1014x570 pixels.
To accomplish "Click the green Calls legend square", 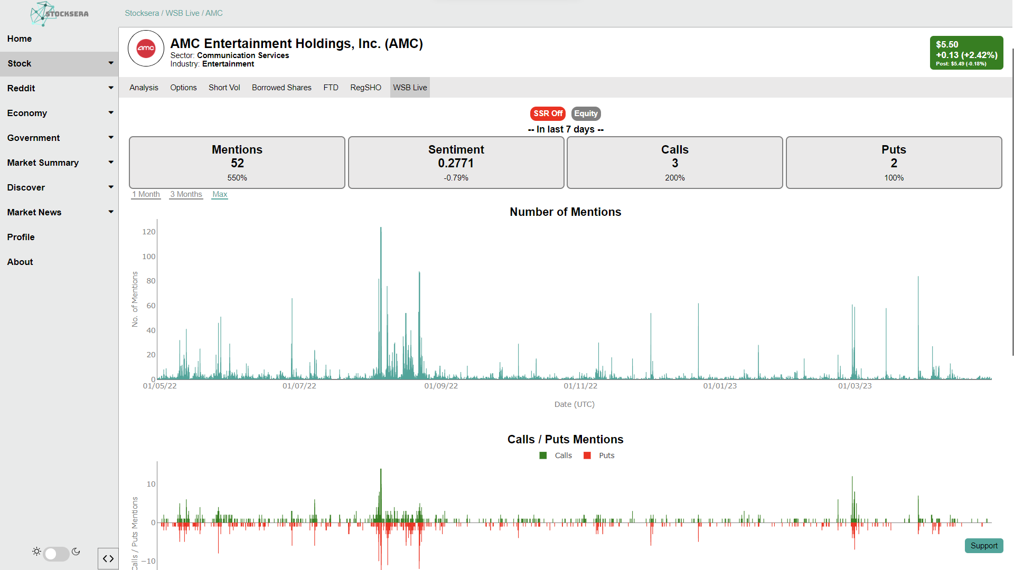I will click(x=543, y=455).
